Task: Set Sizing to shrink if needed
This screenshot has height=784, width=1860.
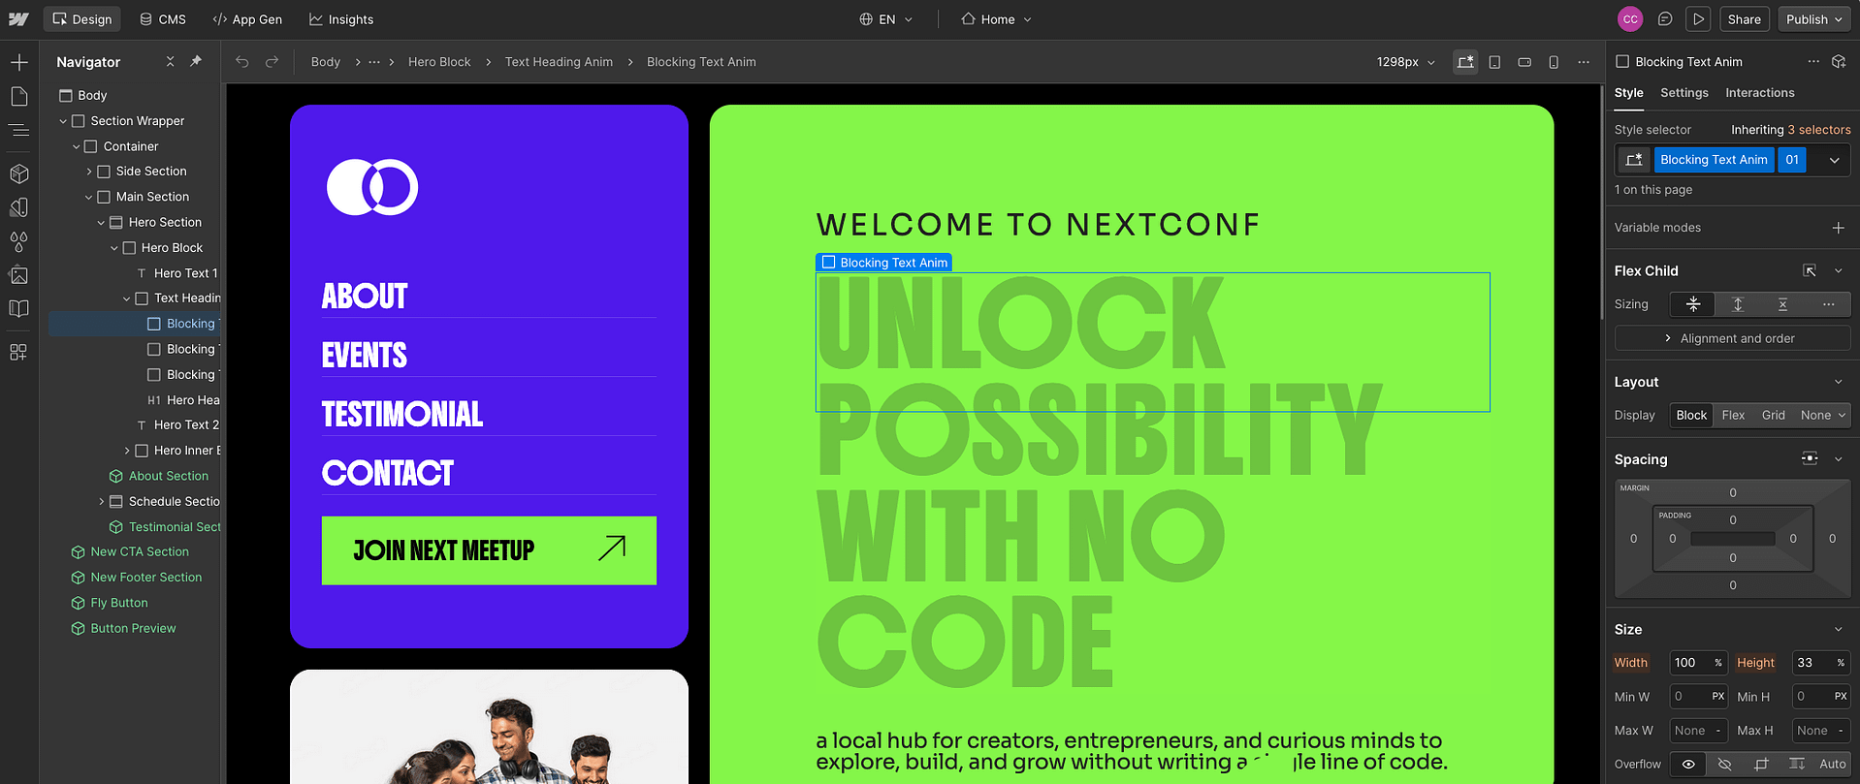Action: point(1693,304)
